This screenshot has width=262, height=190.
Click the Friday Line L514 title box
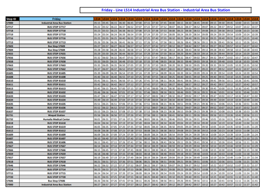pos(166,10)
